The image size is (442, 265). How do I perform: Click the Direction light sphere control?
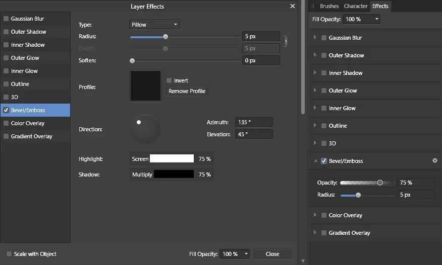(145, 129)
